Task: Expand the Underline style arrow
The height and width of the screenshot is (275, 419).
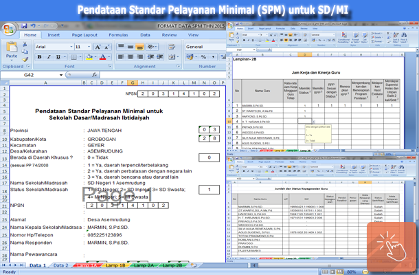Action: (65, 57)
